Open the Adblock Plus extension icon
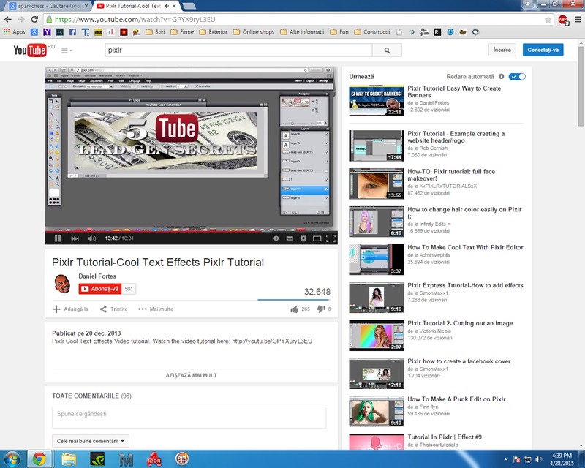Screen dimensions: 585x468 [563, 20]
